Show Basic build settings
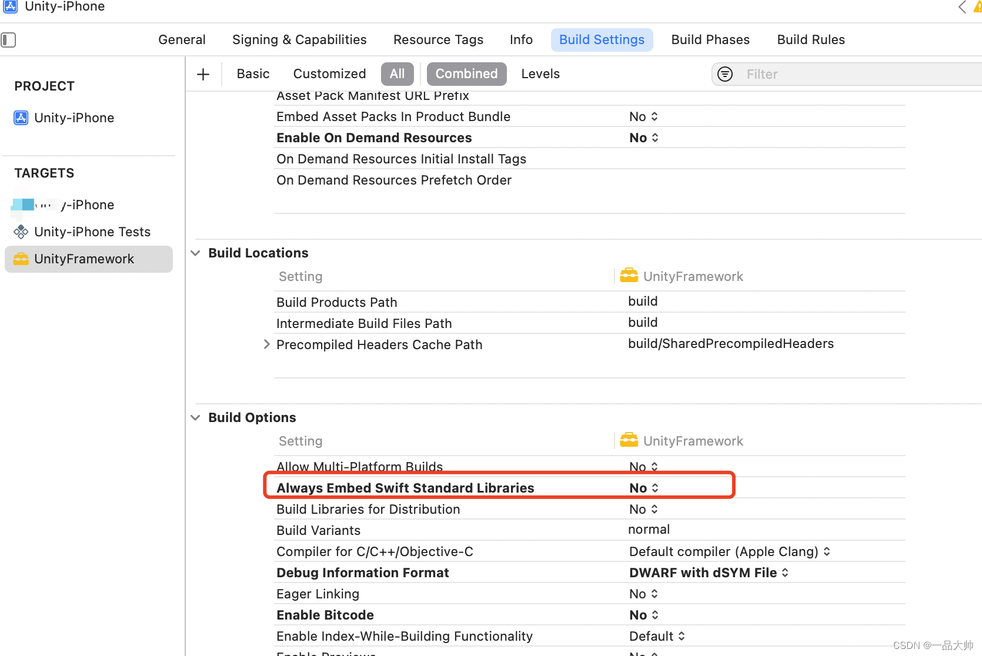982x656 pixels. (253, 74)
